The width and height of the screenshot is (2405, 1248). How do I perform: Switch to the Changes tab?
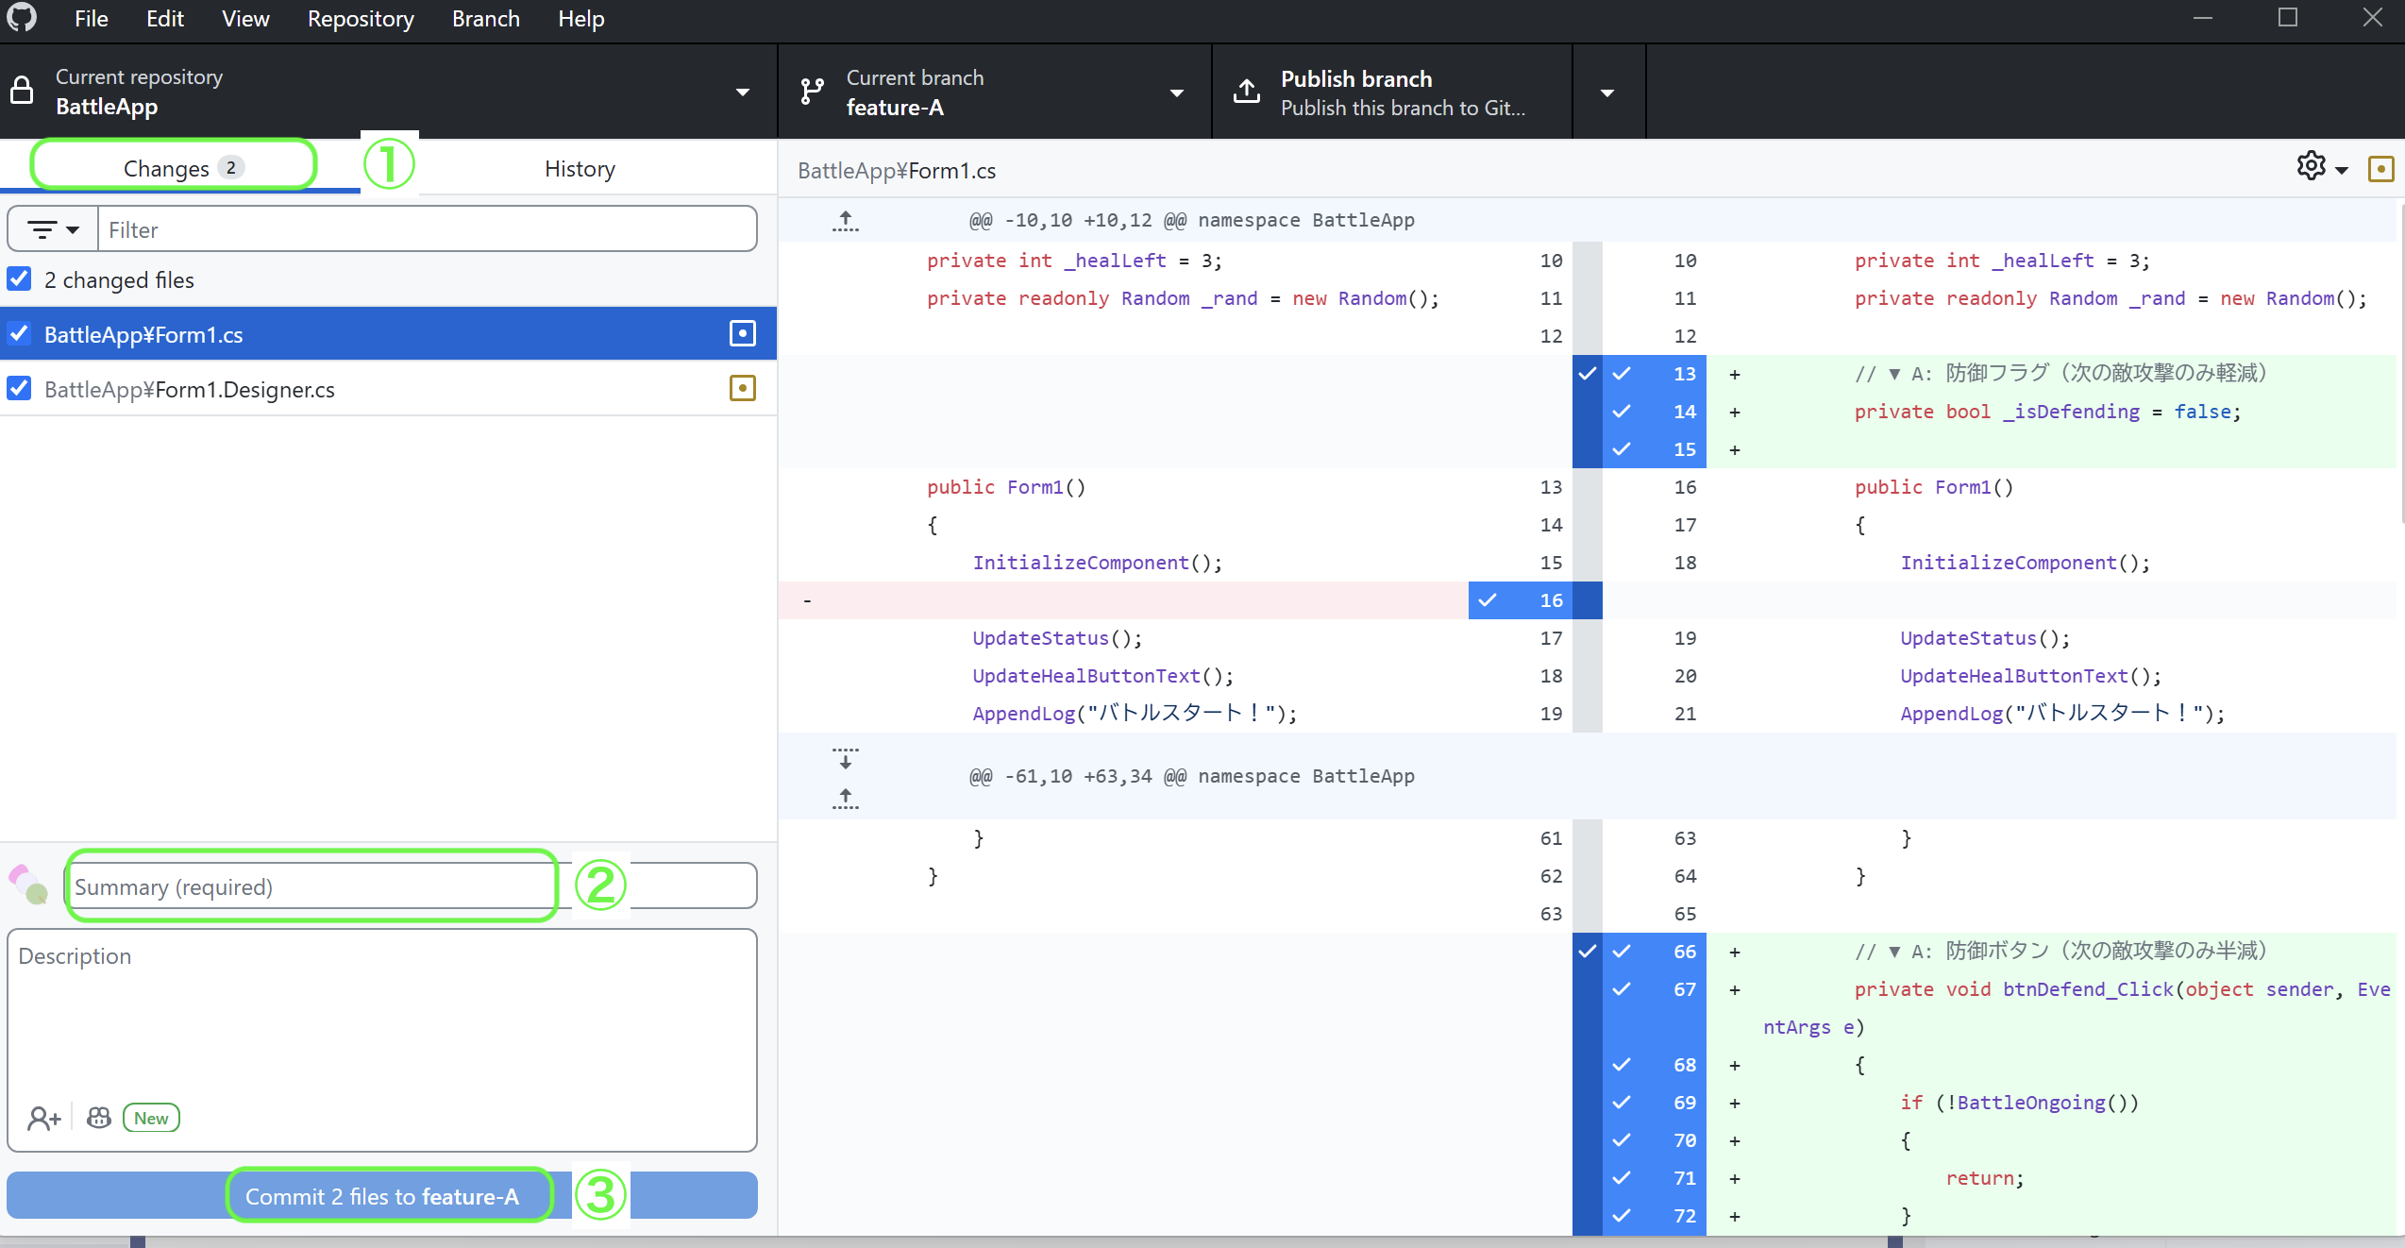180,168
